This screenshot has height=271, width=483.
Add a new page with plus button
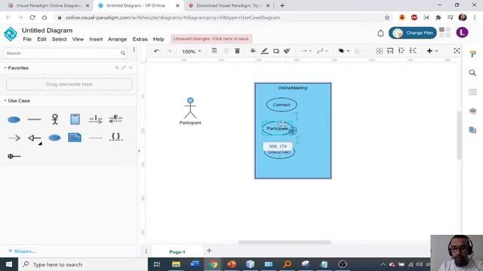[x=209, y=251]
